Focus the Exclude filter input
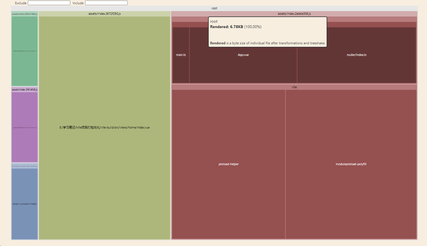The width and height of the screenshot is (427, 246). [49, 3]
